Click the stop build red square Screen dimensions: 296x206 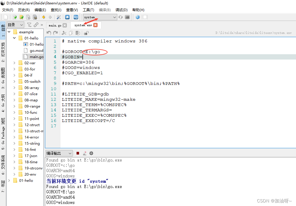78,153
